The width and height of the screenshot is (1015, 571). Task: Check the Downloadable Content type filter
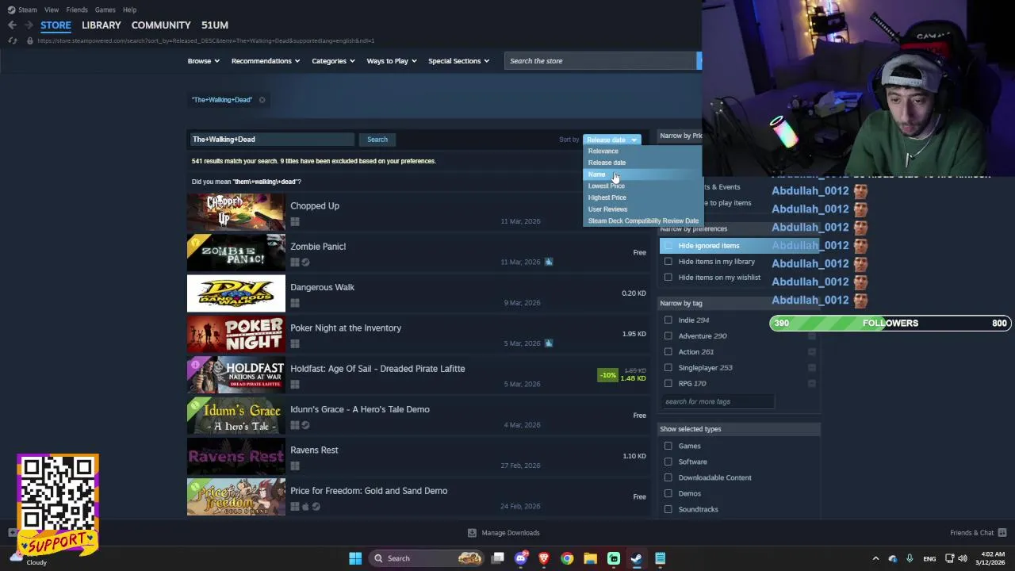tap(668, 477)
